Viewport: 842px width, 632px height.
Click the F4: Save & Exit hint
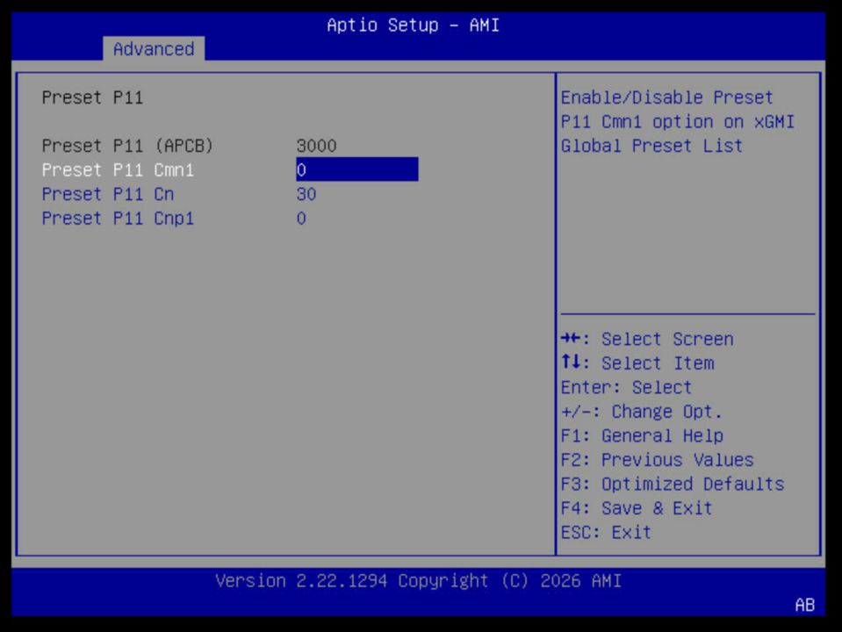point(637,508)
